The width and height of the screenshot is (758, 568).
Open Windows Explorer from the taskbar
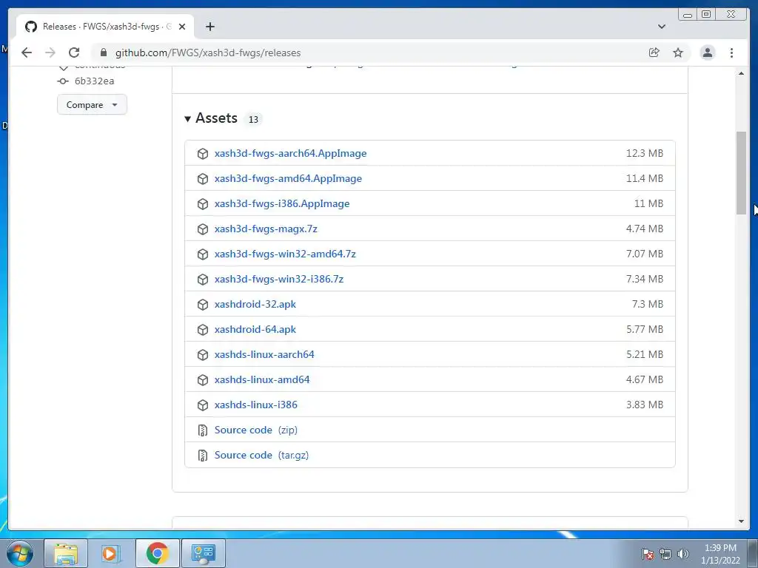click(66, 553)
